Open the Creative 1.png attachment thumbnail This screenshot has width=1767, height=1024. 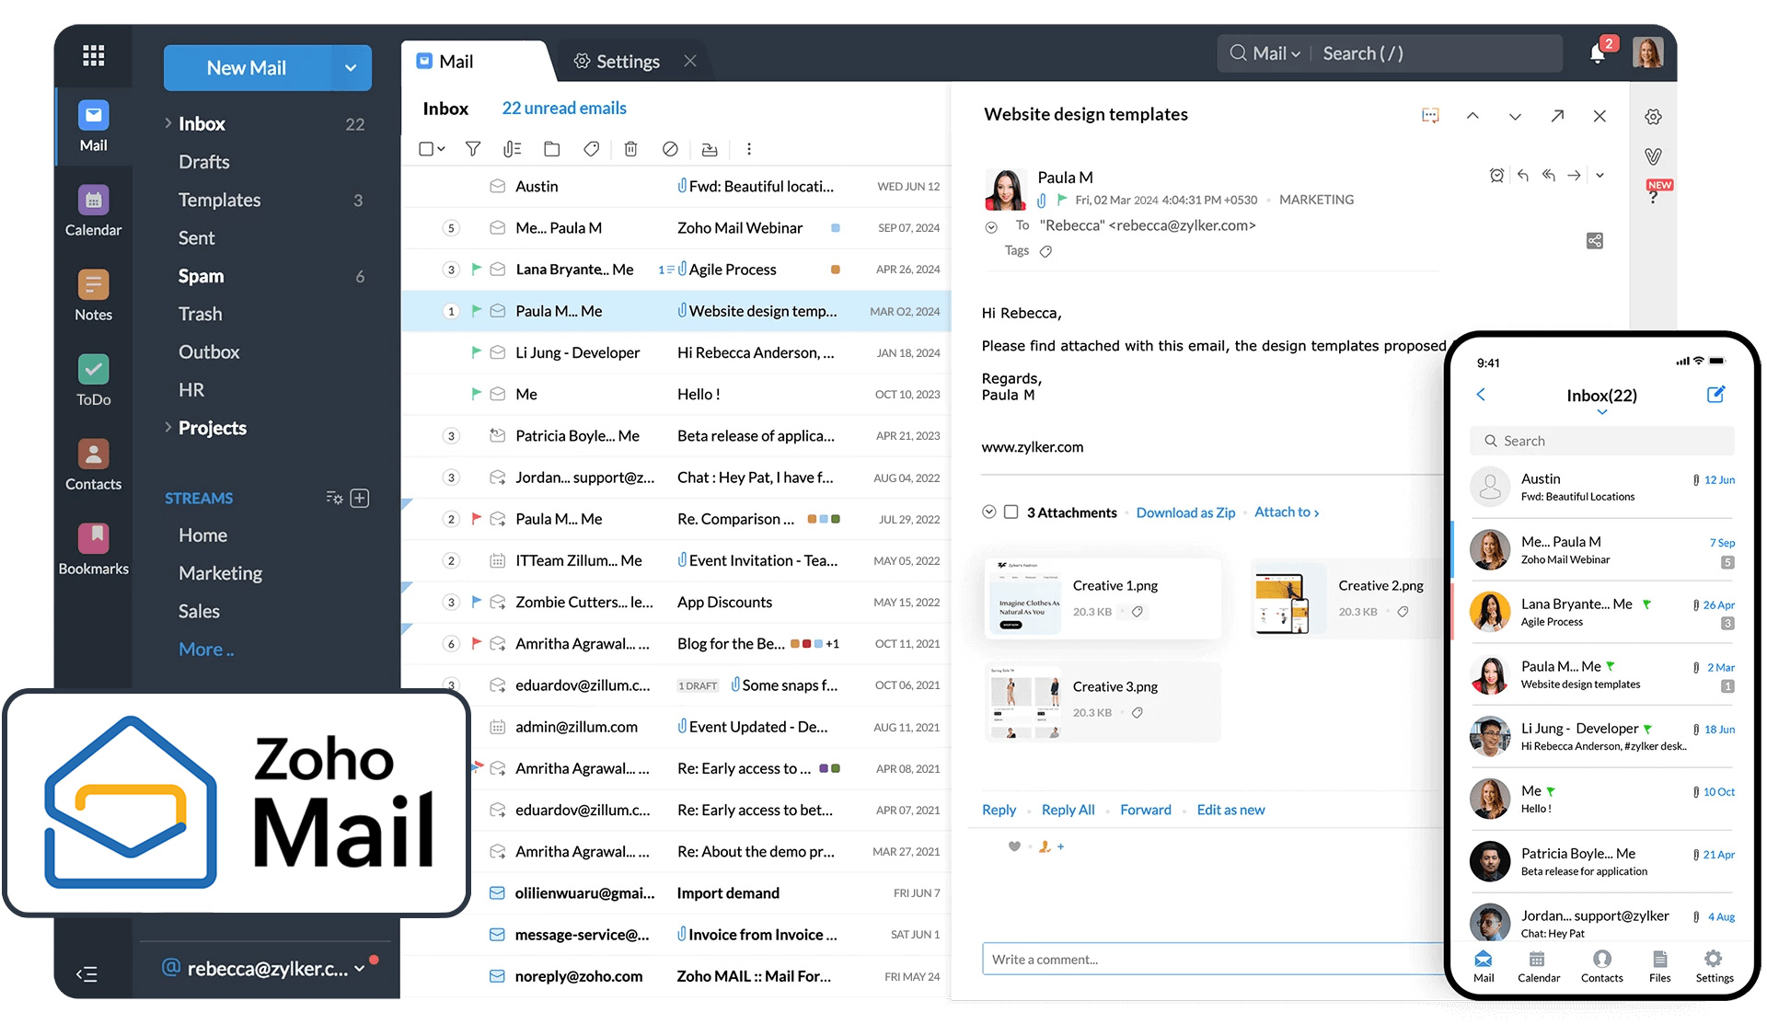[1024, 598]
